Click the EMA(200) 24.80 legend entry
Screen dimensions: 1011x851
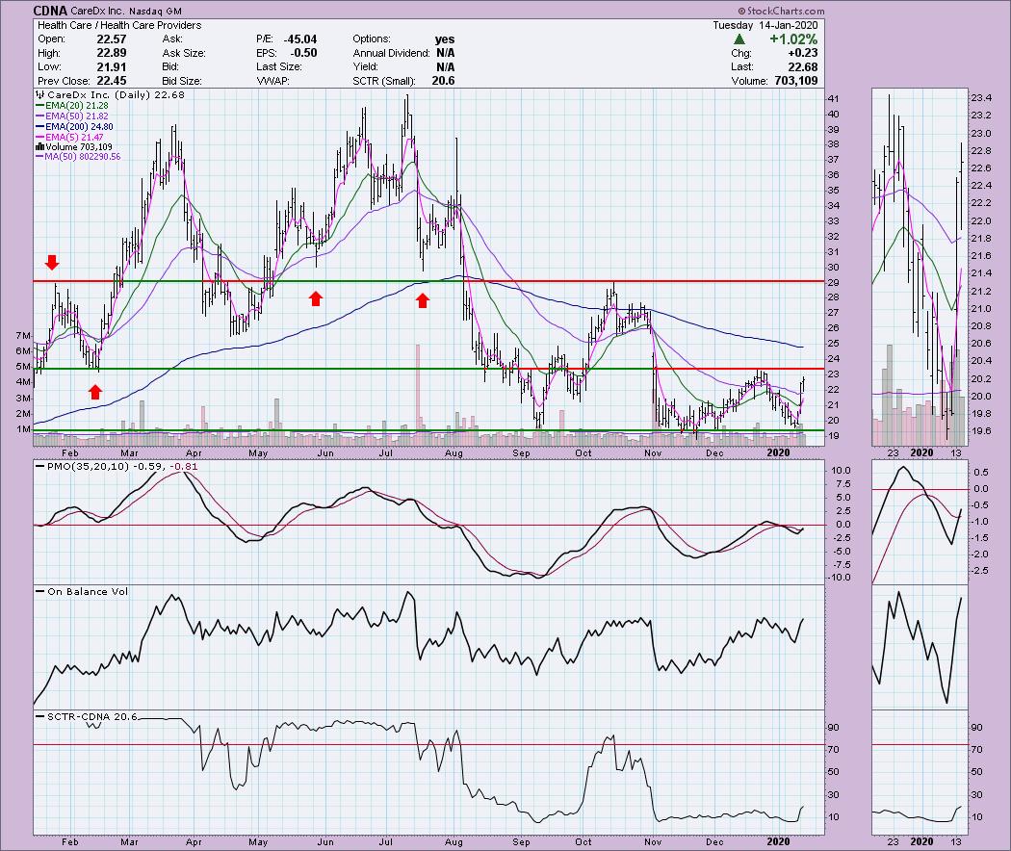75,126
